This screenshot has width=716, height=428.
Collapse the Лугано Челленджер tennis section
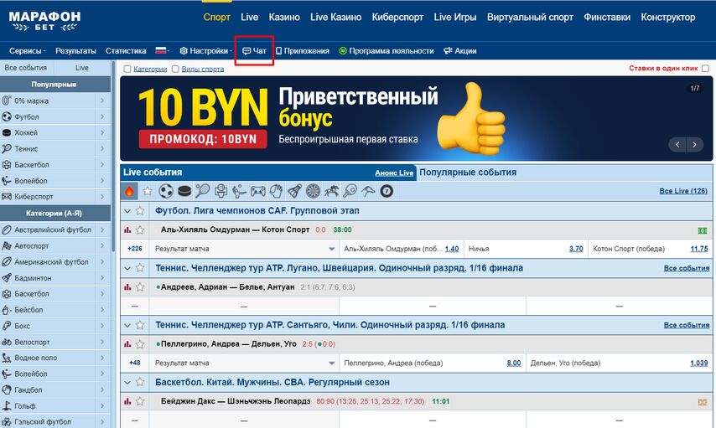[x=127, y=268]
